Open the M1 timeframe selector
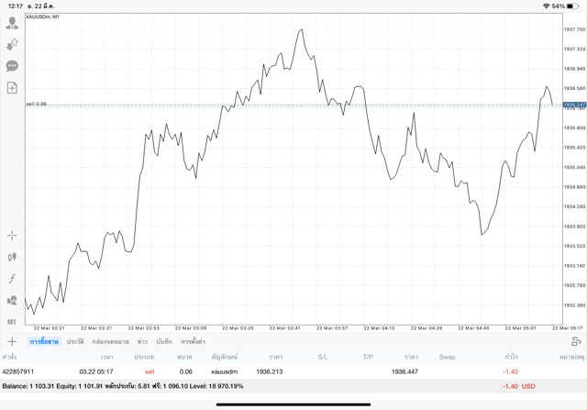 [12, 322]
